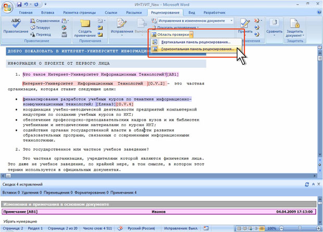Switch to the Главная ribbon tab
The image size is (323, 232).
click(x=26, y=12)
